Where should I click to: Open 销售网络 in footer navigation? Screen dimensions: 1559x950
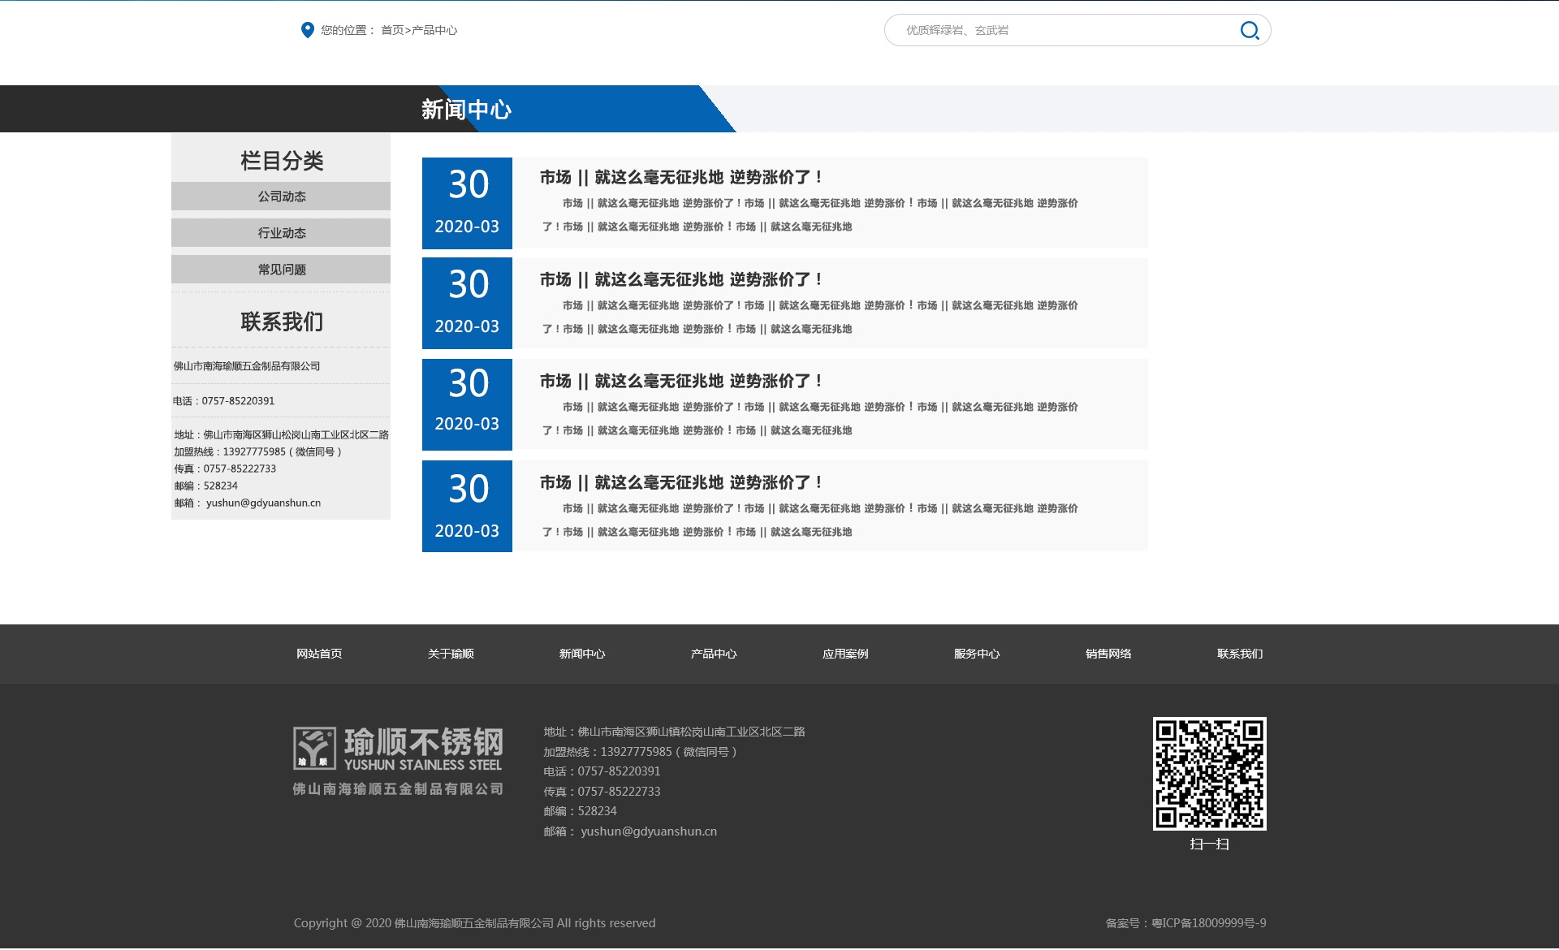pos(1108,654)
